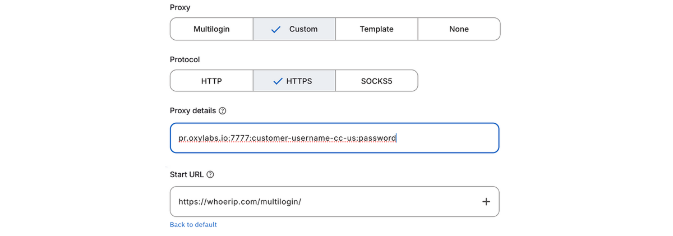The height and width of the screenshot is (236, 673).
Task: Switch protocol to SOCKS5
Action: pyautogui.click(x=376, y=81)
